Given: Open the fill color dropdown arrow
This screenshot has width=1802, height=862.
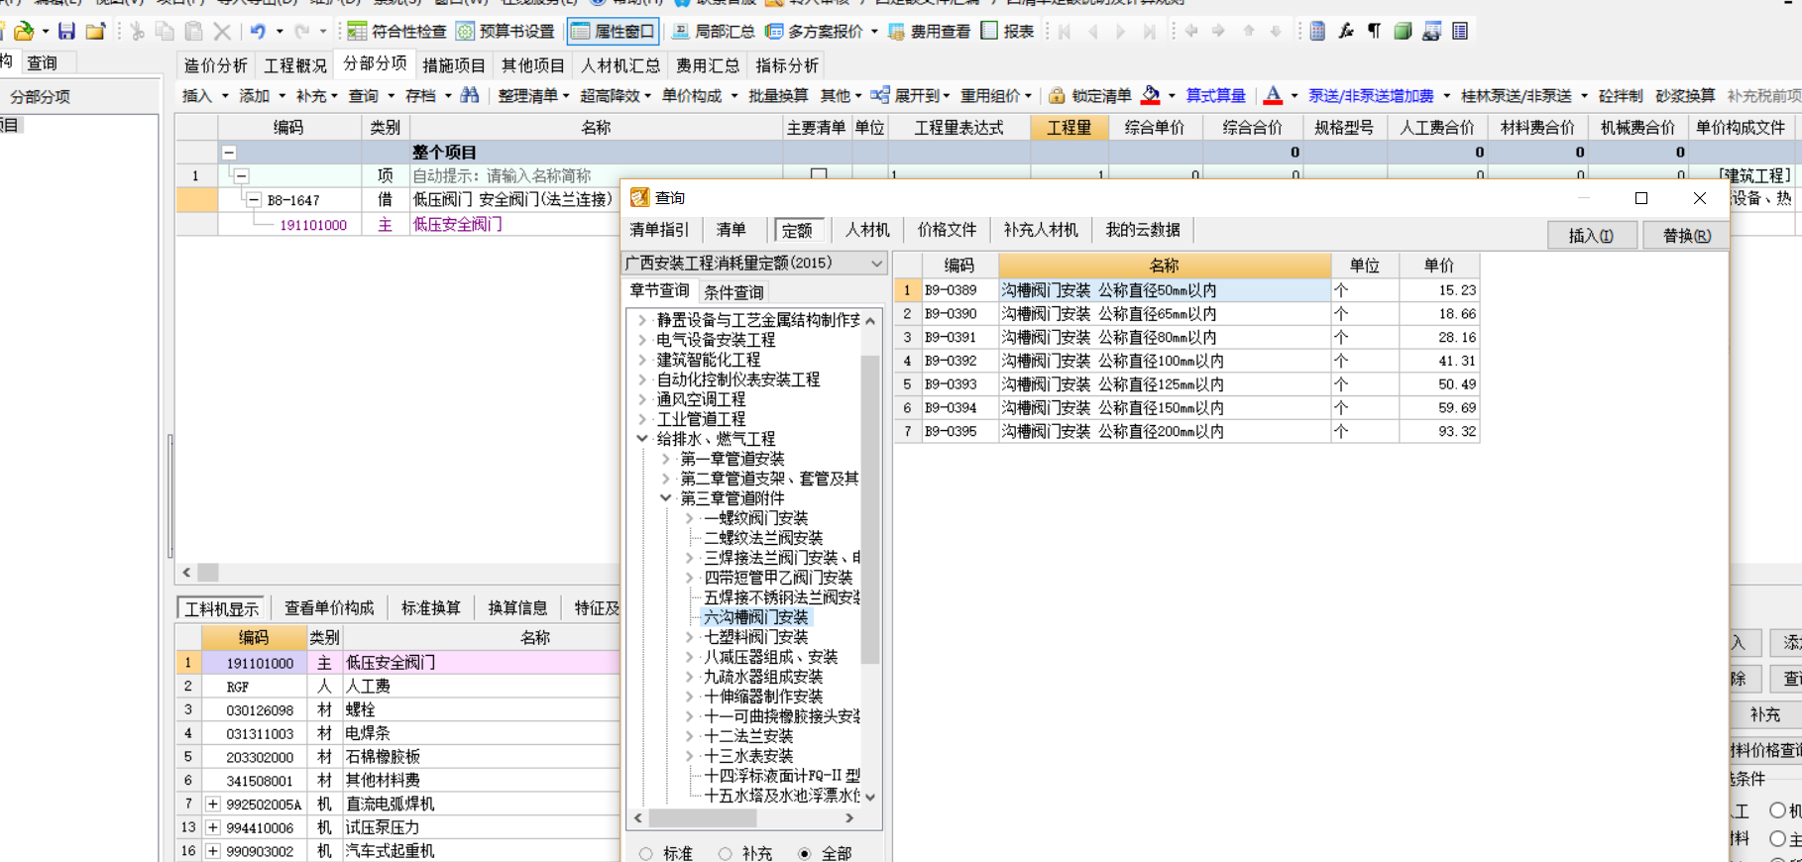Looking at the screenshot, I should [x=1172, y=96].
